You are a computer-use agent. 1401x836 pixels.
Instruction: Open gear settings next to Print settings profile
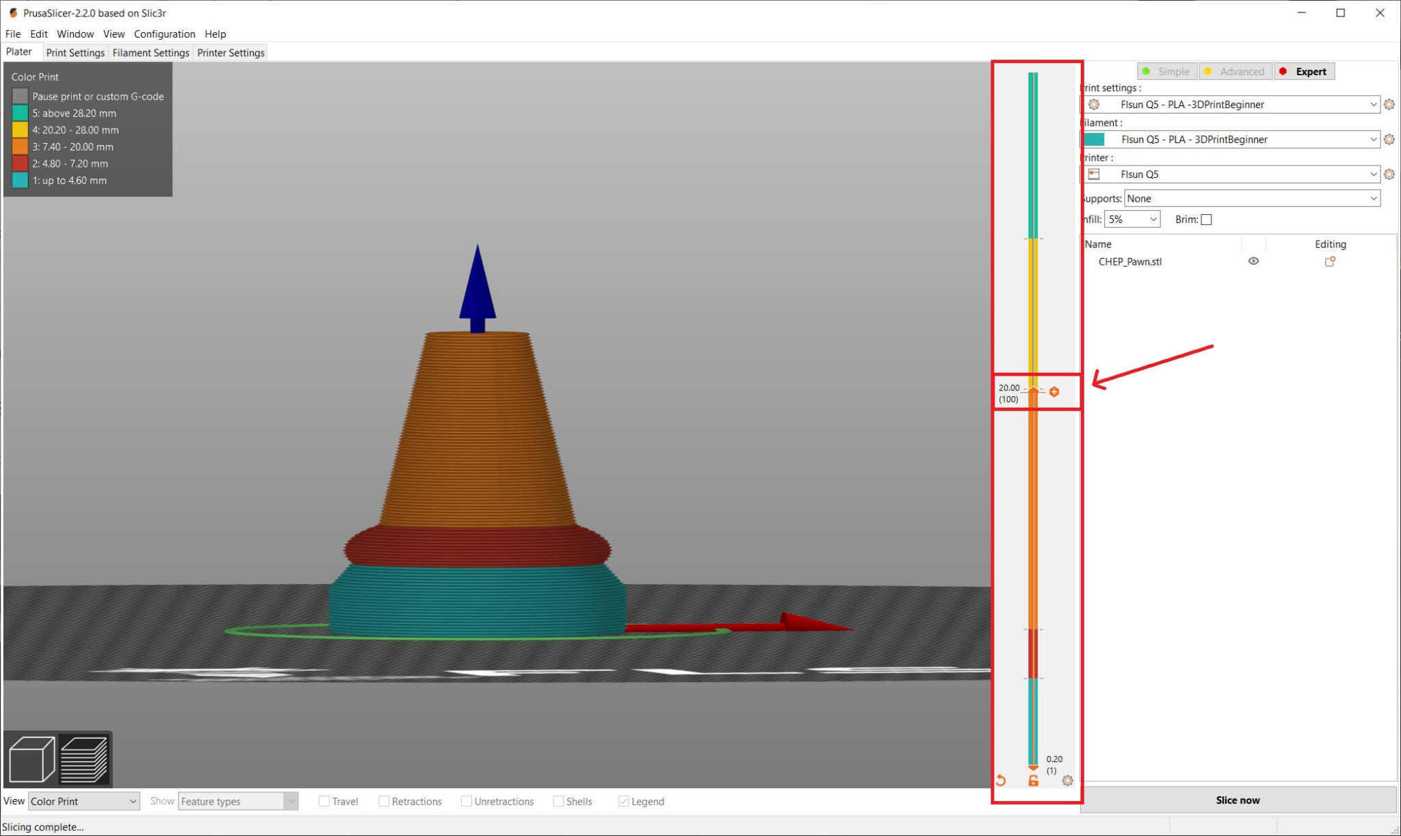pos(1389,104)
